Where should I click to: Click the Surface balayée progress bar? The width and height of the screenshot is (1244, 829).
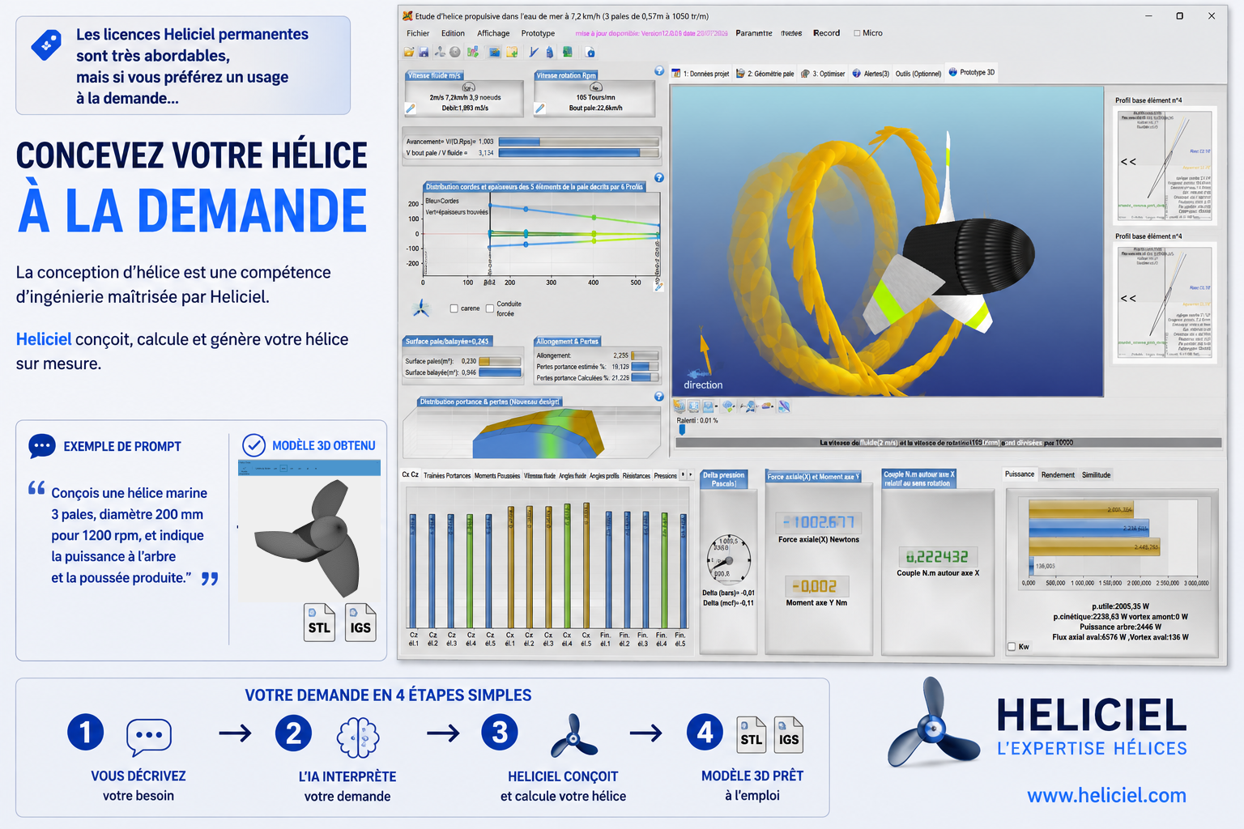coord(500,372)
